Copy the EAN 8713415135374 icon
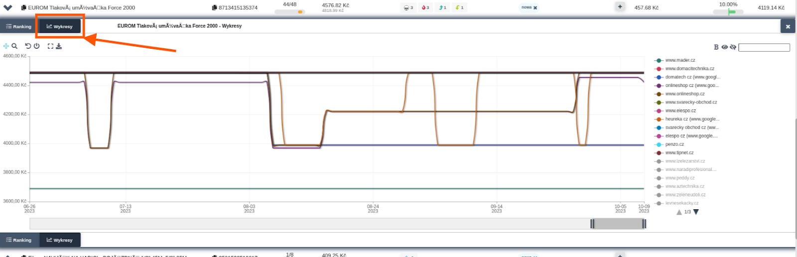This screenshot has width=797, height=257. click(x=214, y=7)
